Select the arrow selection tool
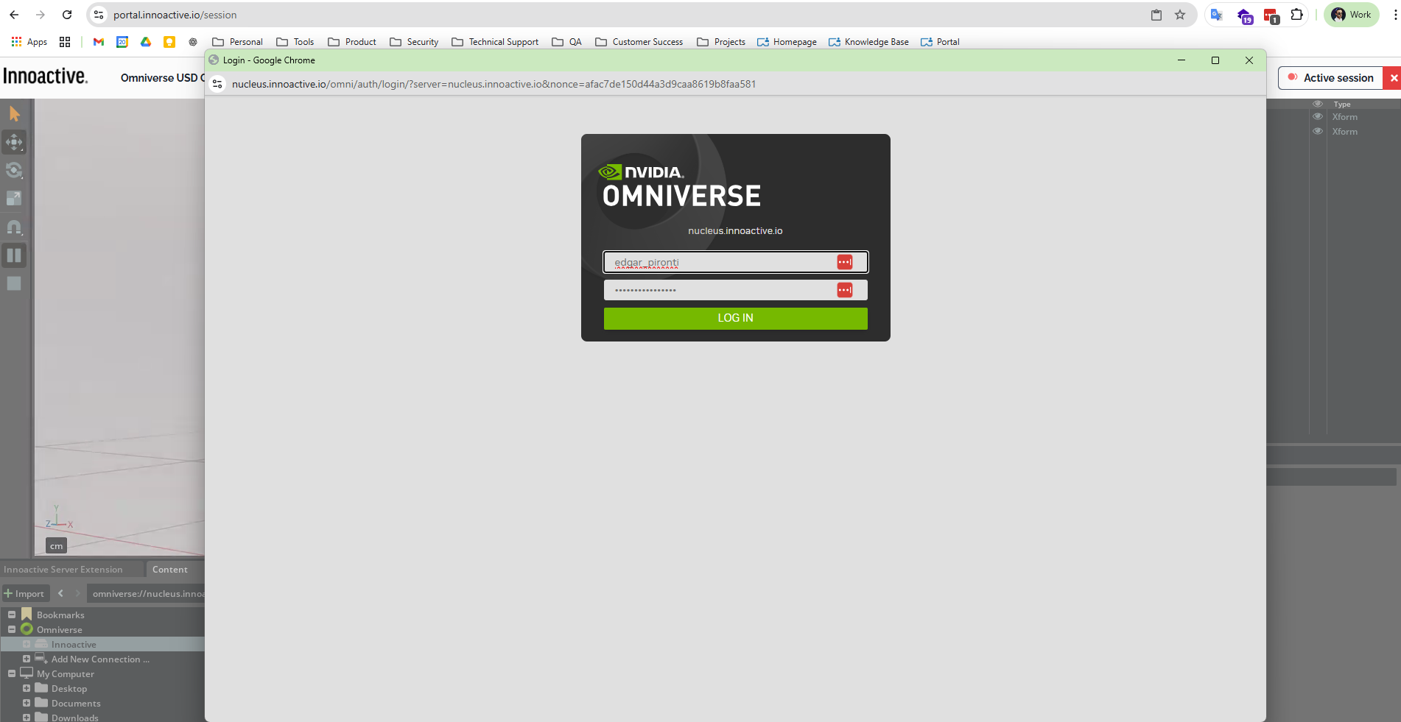The height and width of the screenshot is (722, 1401). 14,113
